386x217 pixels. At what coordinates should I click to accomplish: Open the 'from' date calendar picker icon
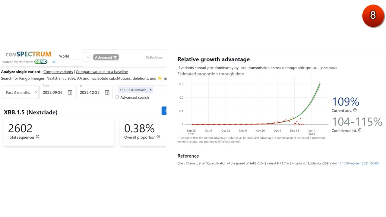(70, 93)
